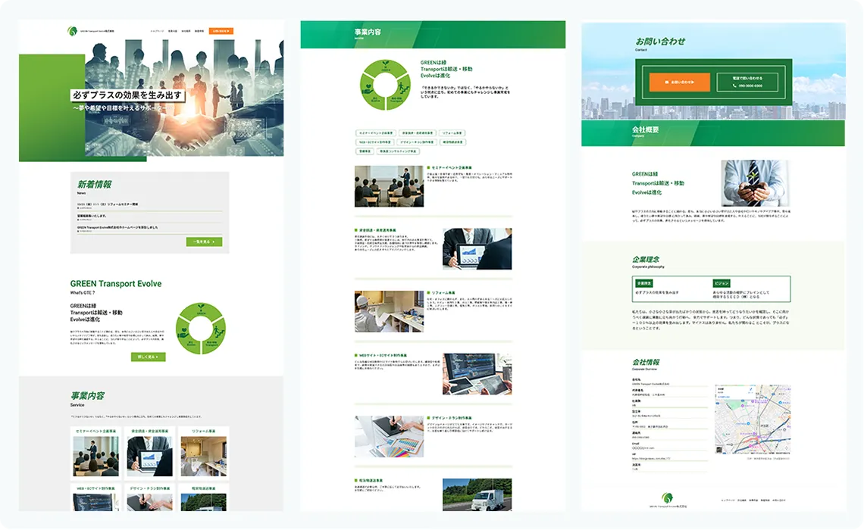Image resolution: width=864 pixels, height=530 pixels.
Task: Click the Google map embed in 会社情報
Action: click(x=753, y=419)
